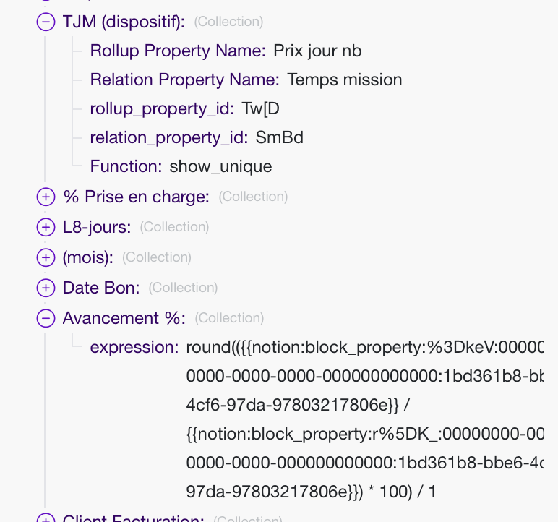Image resolution: width=558 pixels, height=522 pixels.
Task: Click the Function key label
Action: pyautogui.click(x=126, y=166)
